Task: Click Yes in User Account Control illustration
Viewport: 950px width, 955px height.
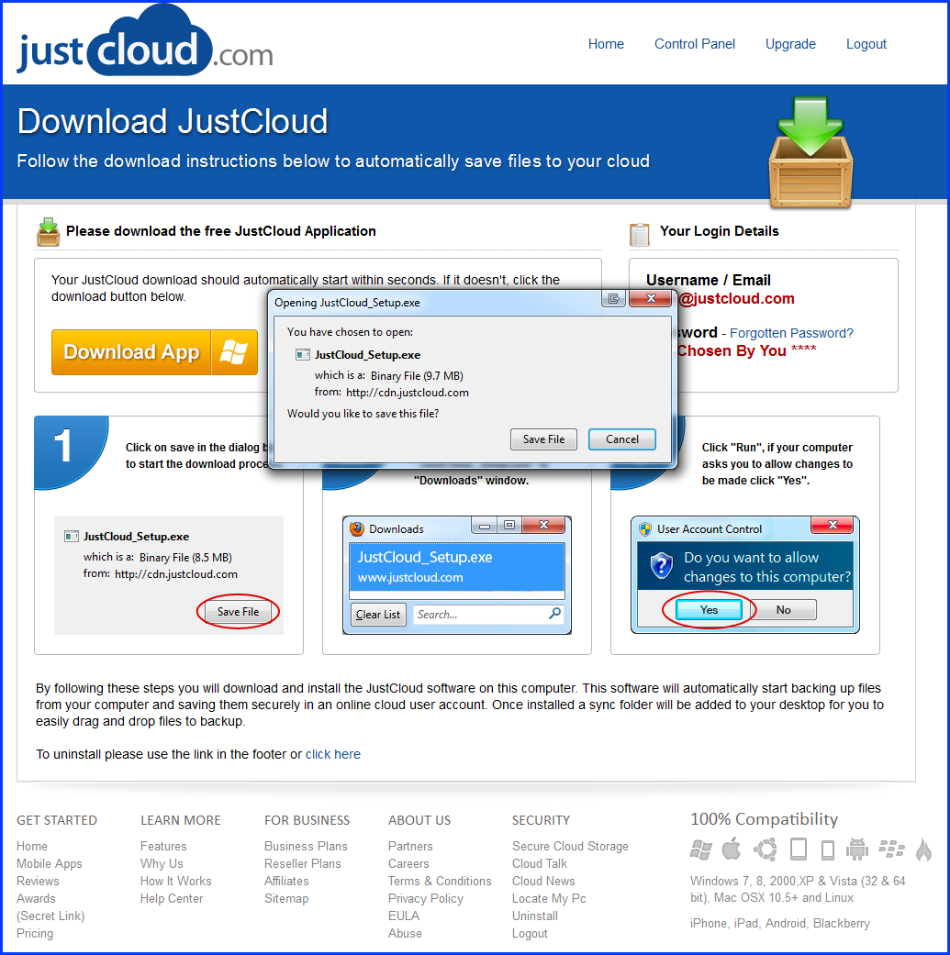Action: 709,610
